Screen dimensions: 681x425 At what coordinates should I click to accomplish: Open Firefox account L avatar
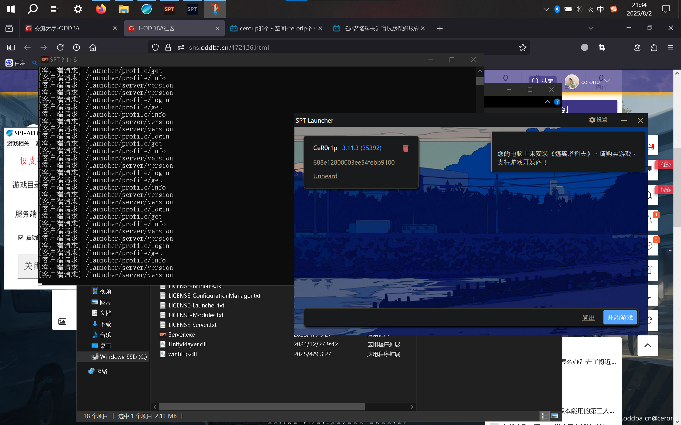coord(584,47)
